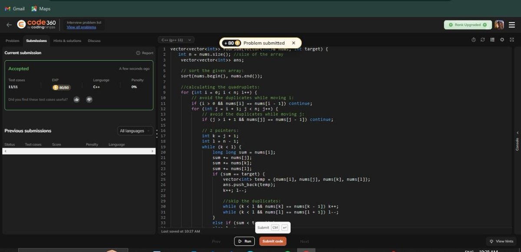Go back using the left arrow icon
The image size is (521, 252).
pos(9,25)
